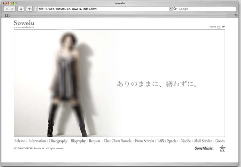Click the address bar URL field
The width and height of the screenshot is (241, 167).
pyautogui.click(x=100, y=9)
